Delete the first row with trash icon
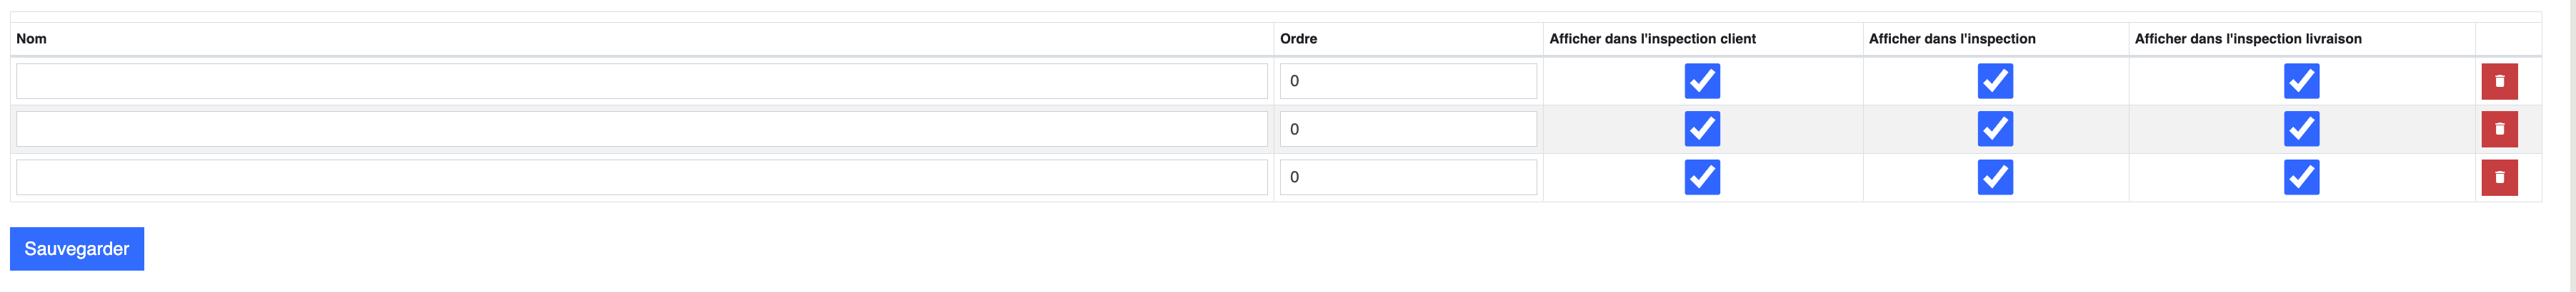The image size is (2576, 292). pyautogui.click(x=2499, y=80)
